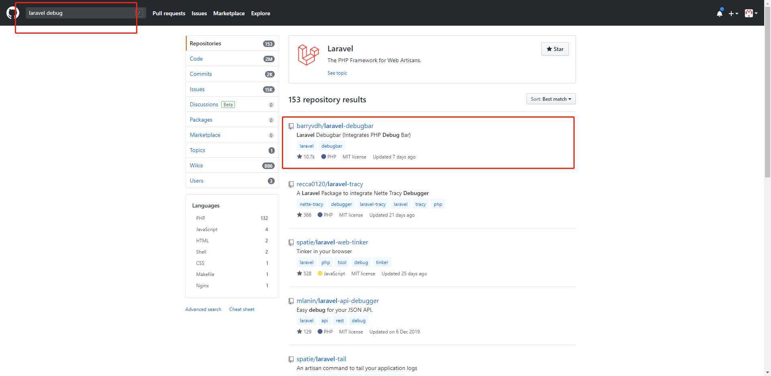Open barryvdh/laravel-debugbar repository
Screen dimensions: 771x376
[335, 126]
